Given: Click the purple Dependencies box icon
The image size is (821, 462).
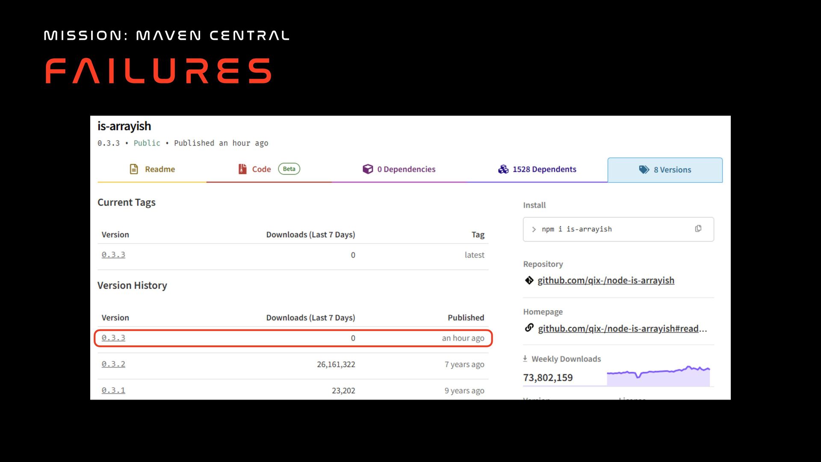Looking at the screenshot, I should [x=368, y=169].
